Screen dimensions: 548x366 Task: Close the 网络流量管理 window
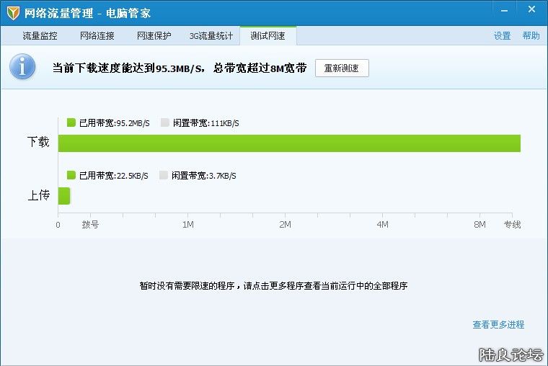(x=531, y=9)
